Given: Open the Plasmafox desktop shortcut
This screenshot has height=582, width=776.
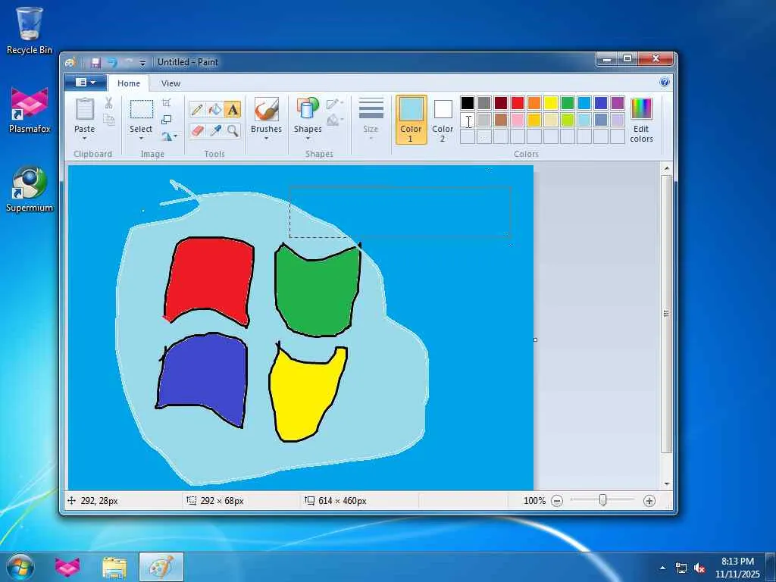Looking at the screenshot, I should [30, 110].
